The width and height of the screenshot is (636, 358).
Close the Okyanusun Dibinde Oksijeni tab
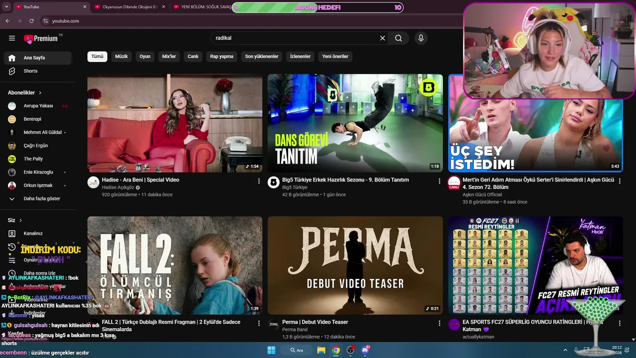point(163,7)
